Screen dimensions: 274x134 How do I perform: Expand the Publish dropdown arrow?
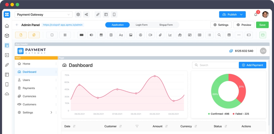(x=241, y=15)
